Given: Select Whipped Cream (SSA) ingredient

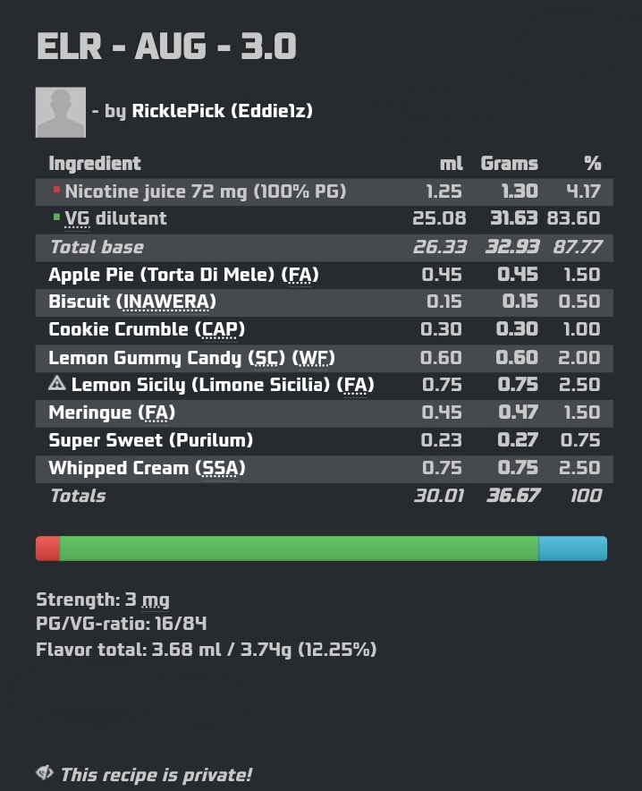Looking at the screenshot, I should tap(147, 468).
